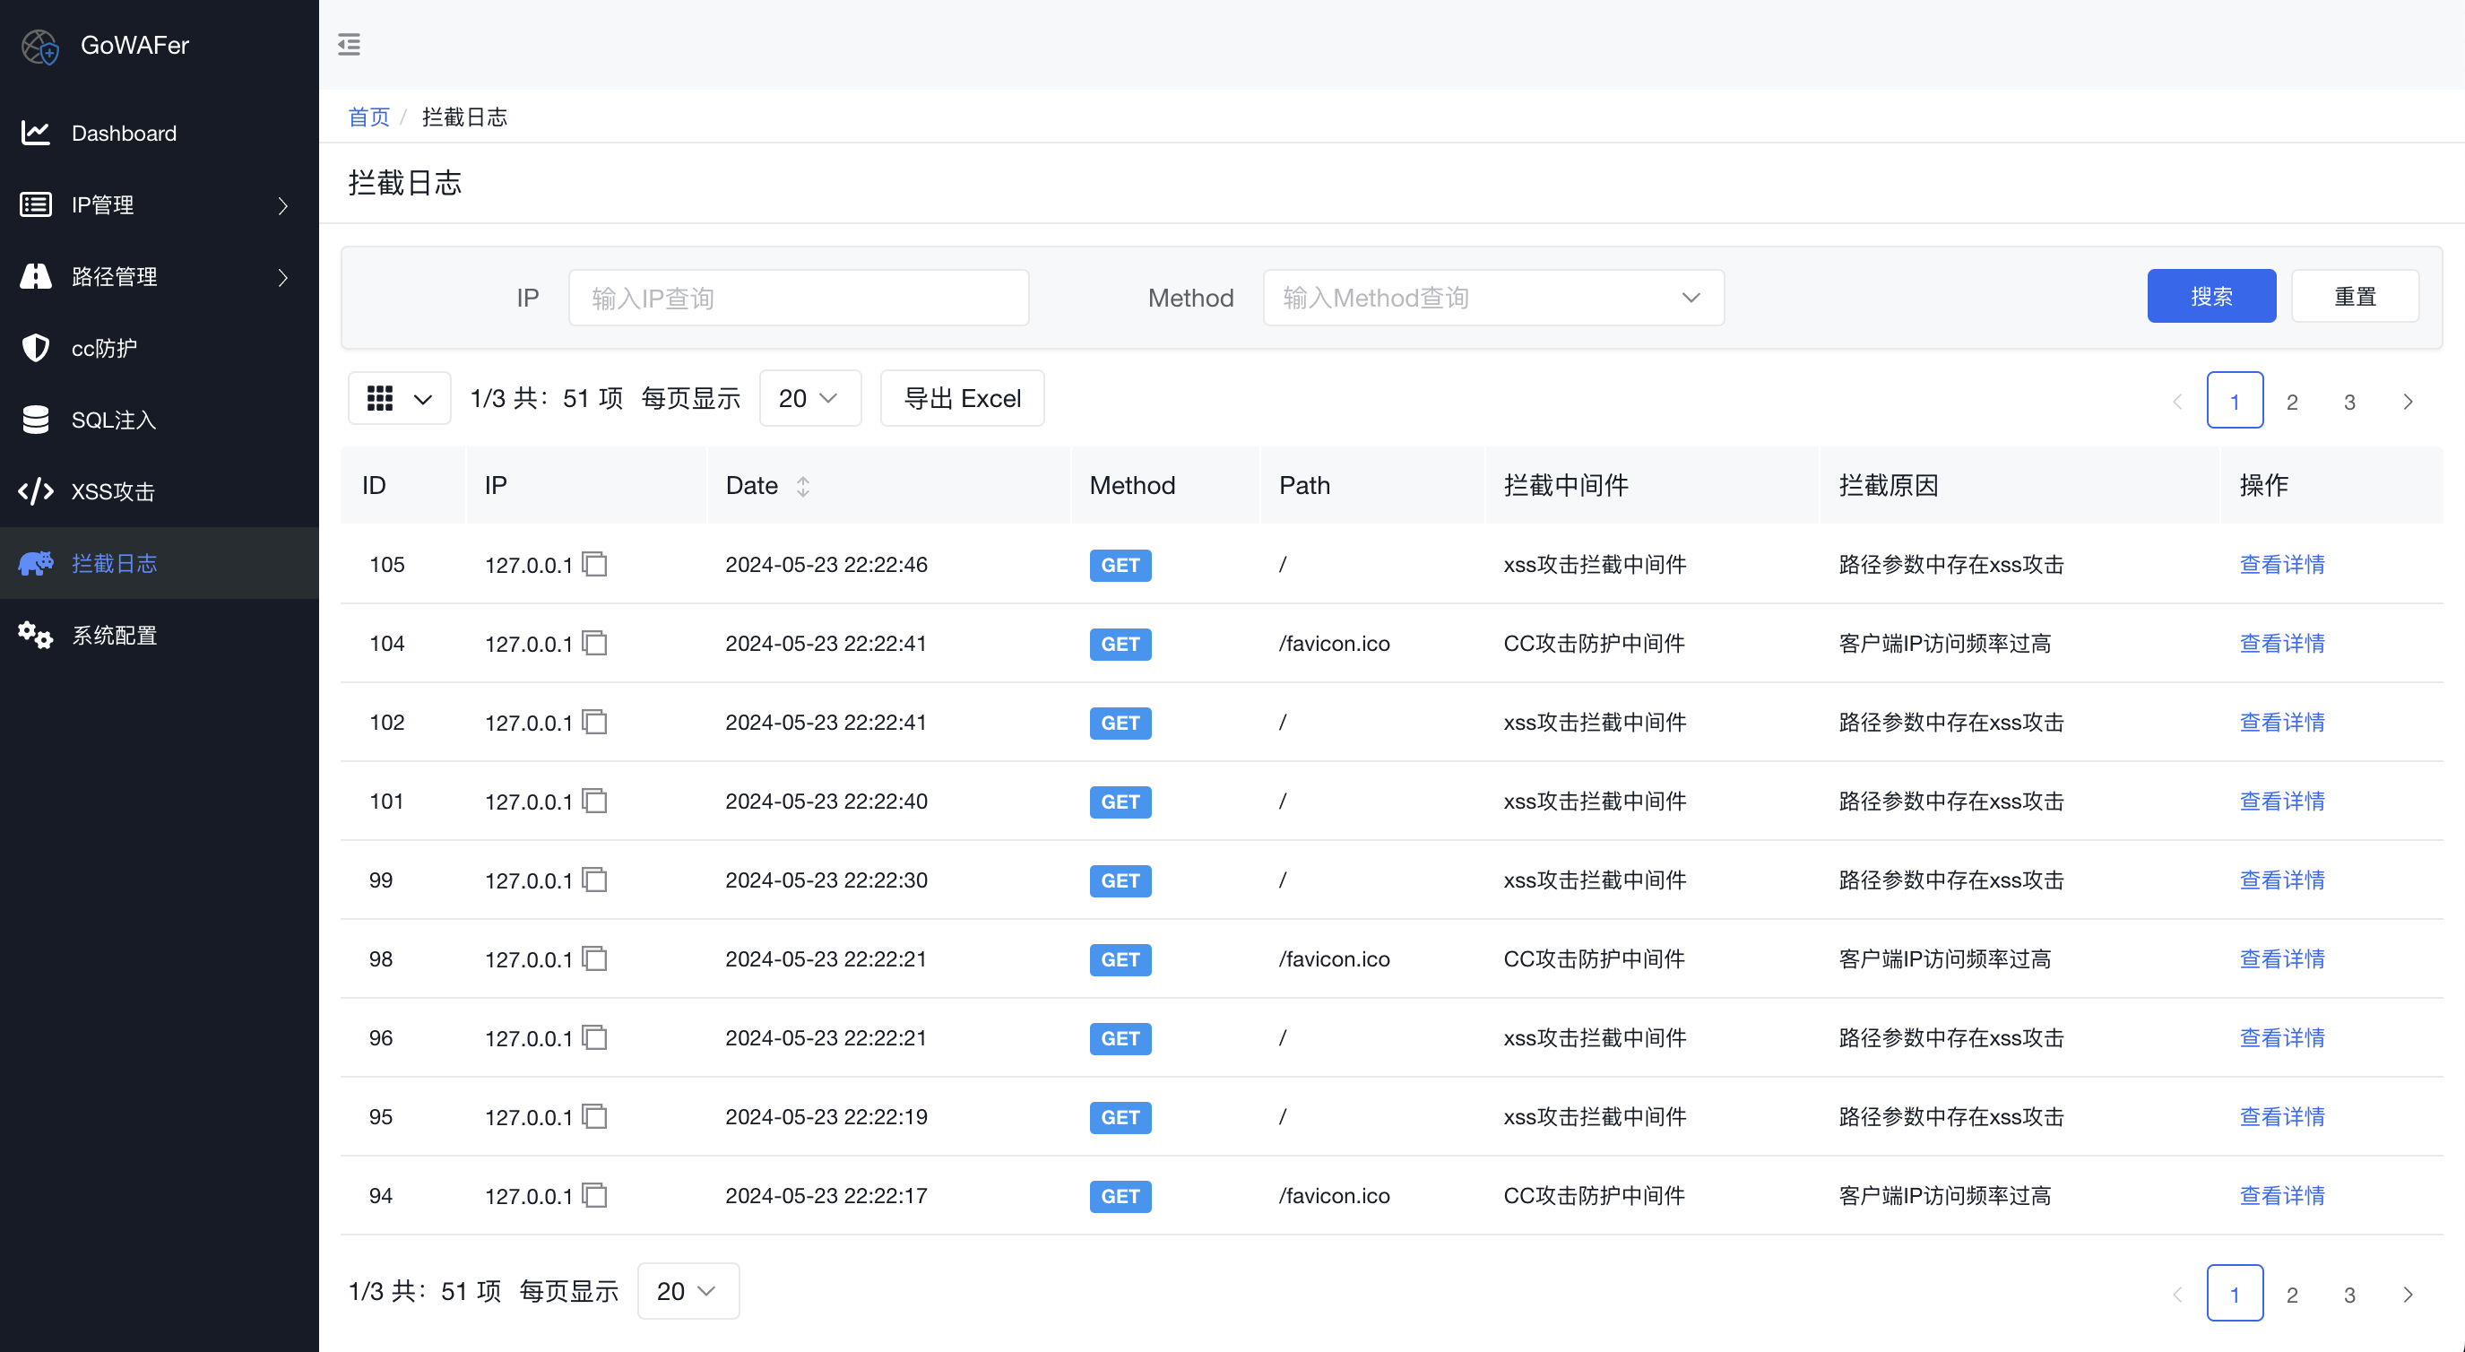Collapse the sidebar with the fold icon
Viewport: 2465px width, 1352px height.
(350, 44)
